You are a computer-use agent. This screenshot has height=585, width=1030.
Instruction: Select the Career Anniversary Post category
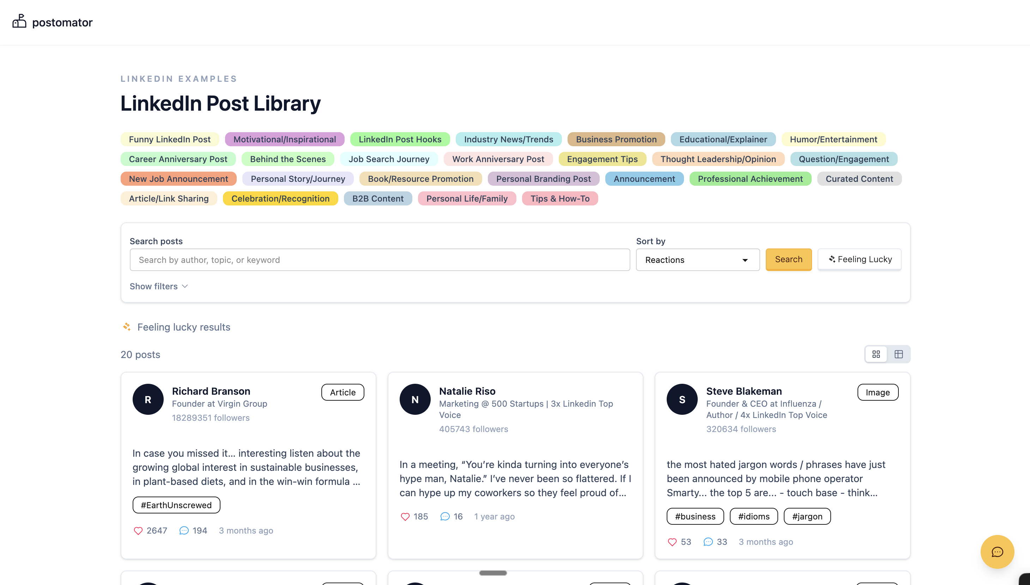coord(178,159)
